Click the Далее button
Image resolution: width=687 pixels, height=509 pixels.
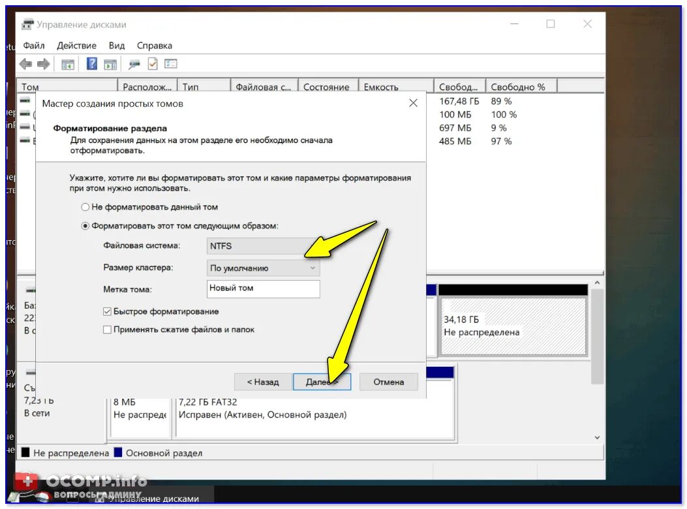322,382
